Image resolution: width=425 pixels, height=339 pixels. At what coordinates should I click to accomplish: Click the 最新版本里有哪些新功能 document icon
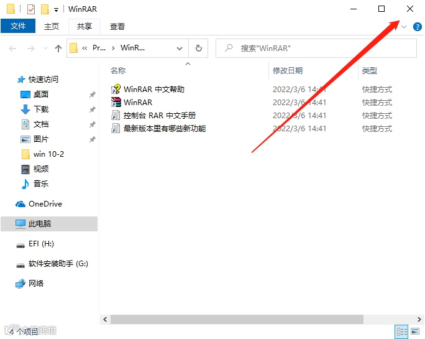pyautogui.click(x=116, y=128)
